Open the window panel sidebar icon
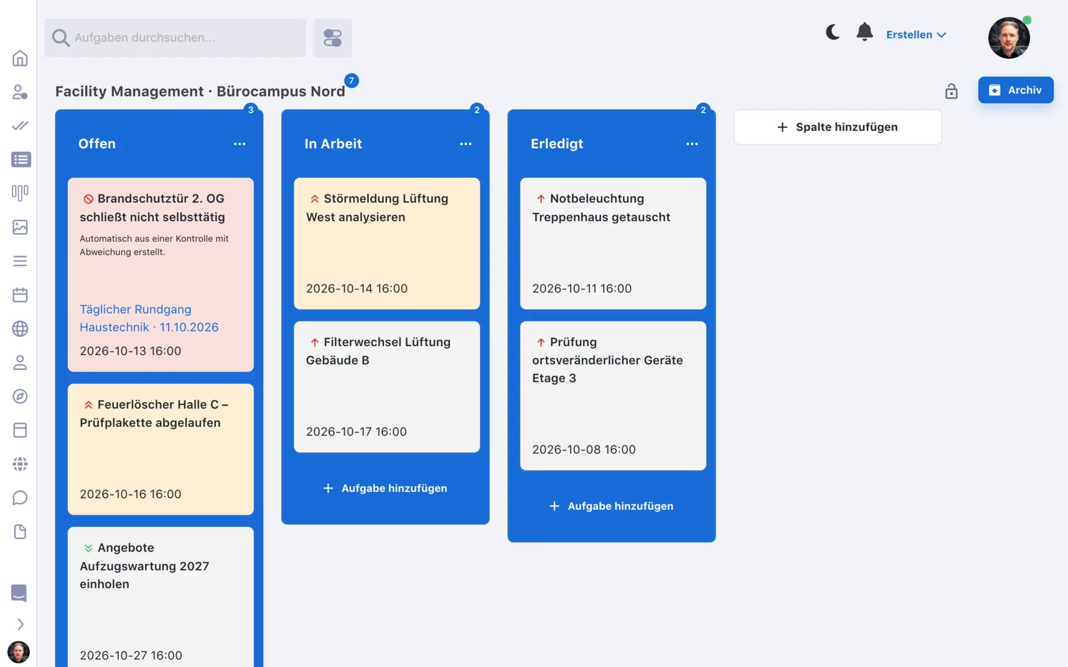1068x667 pixels. (x=20, y=430)
